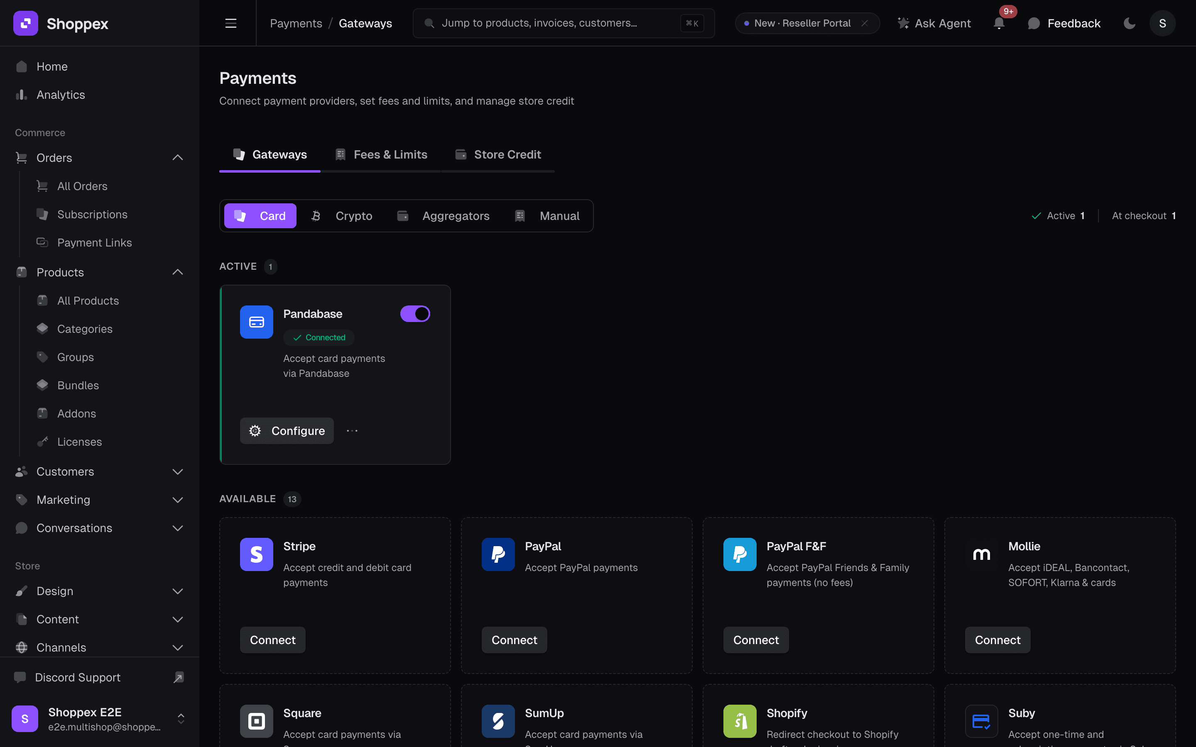Open the Ask Agent assistant
The width and height of the screenshot is (1196, 747).
pos(934,23)
